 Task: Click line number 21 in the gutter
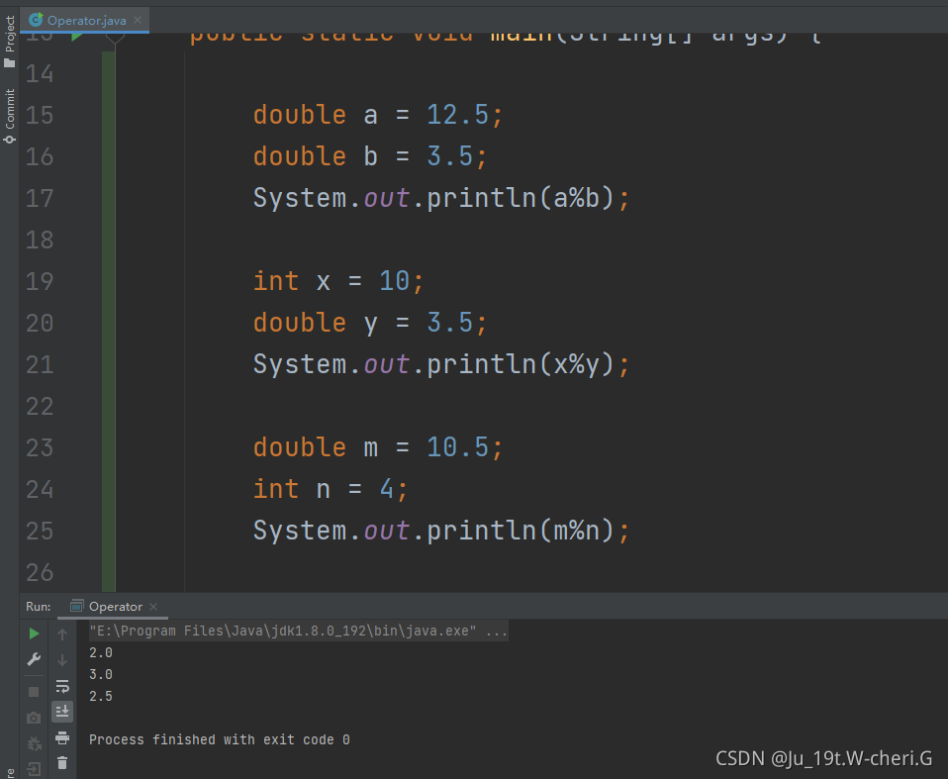pos(40,364)
